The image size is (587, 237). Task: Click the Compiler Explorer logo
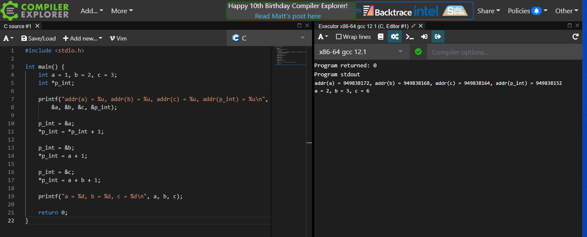coord(35,11)
